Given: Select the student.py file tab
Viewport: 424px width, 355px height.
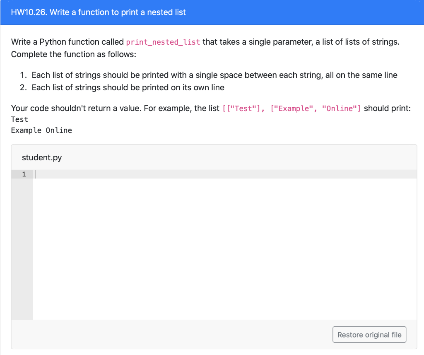Looking at the screenshot, I should tap(42, 157).
